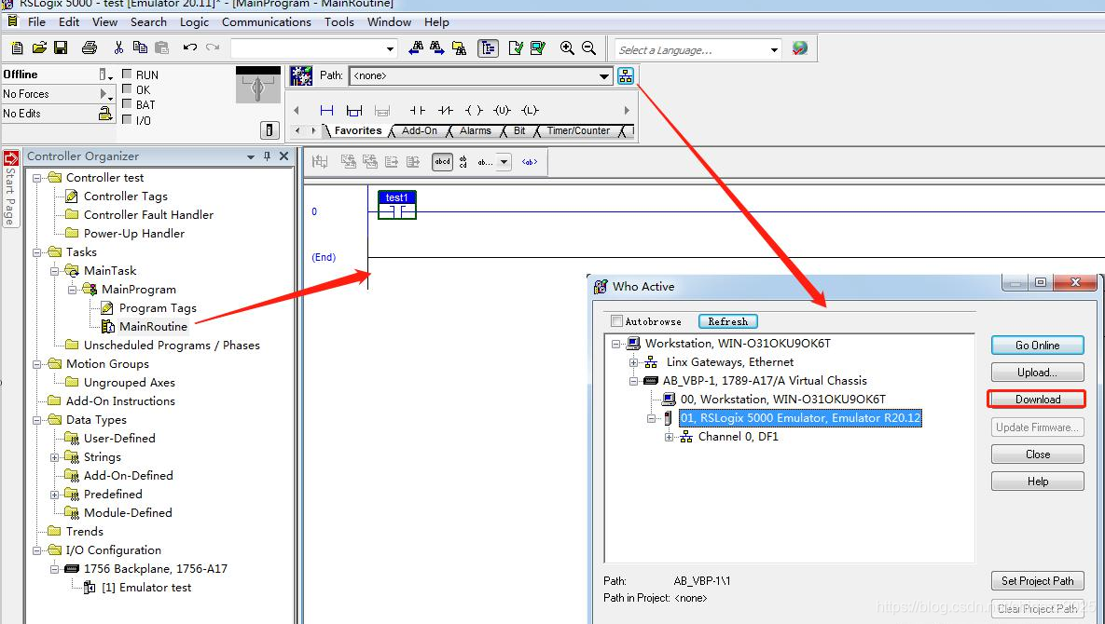Screen dimensions: 1105x624
Task: Insert Output Energize (OTE) coil
Action: pyautogui.click(x=474, y=111)
